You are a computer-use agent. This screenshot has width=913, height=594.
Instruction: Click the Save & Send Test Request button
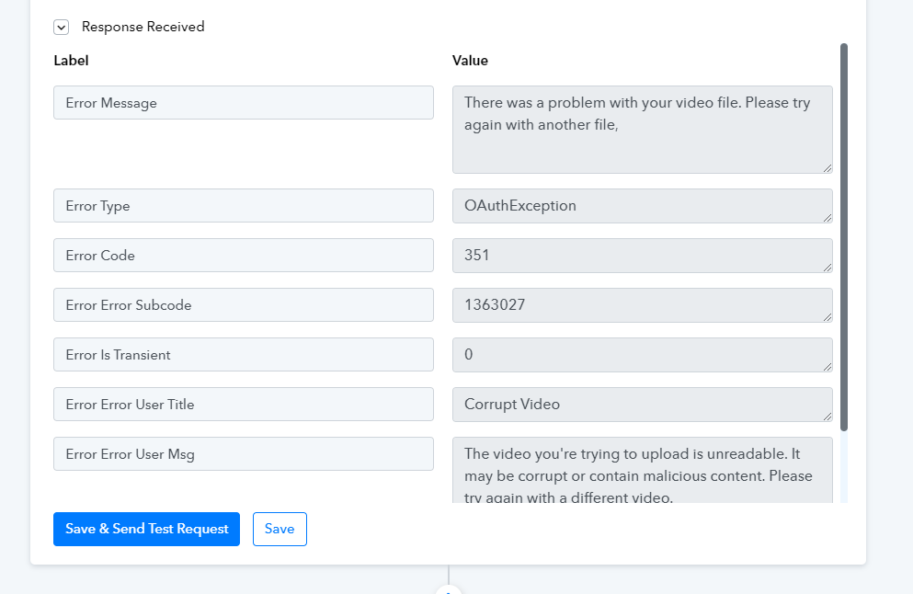(x=147, y=529)
